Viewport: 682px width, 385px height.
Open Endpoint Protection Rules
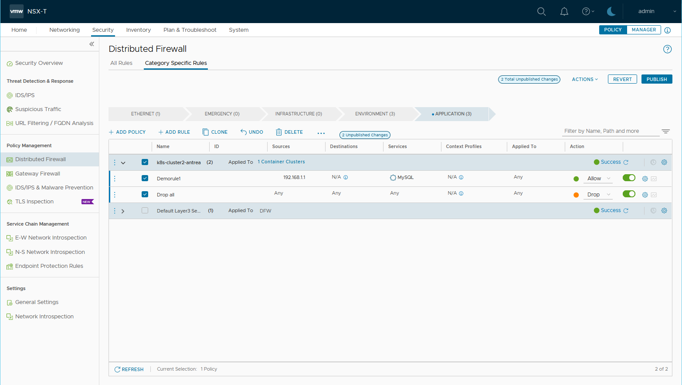coord(49,266)
